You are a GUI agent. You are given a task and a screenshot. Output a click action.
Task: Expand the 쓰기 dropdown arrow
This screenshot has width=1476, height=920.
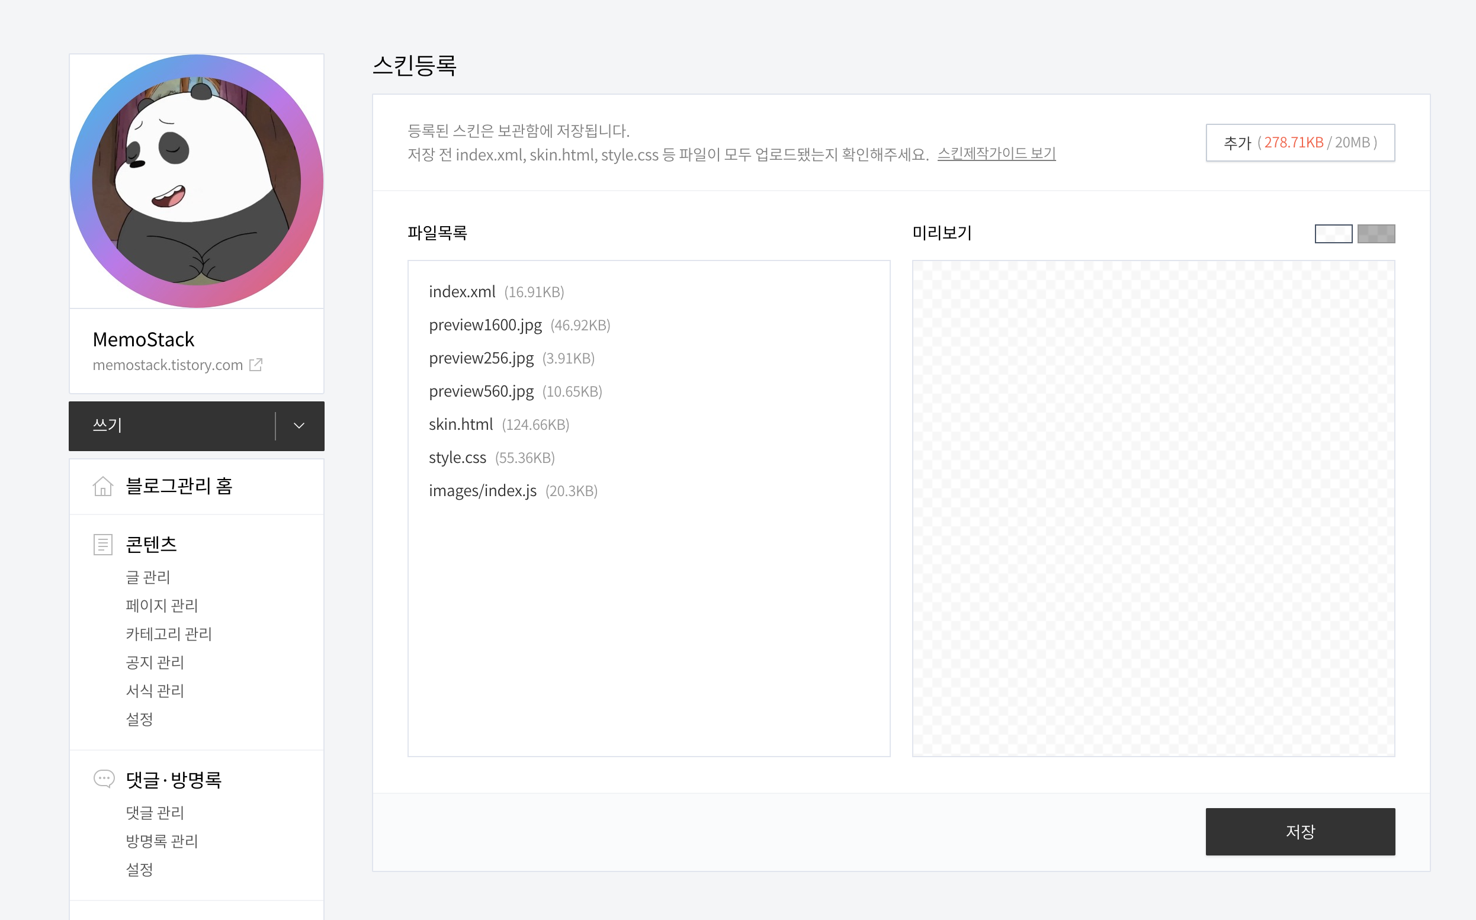point(299,426)
